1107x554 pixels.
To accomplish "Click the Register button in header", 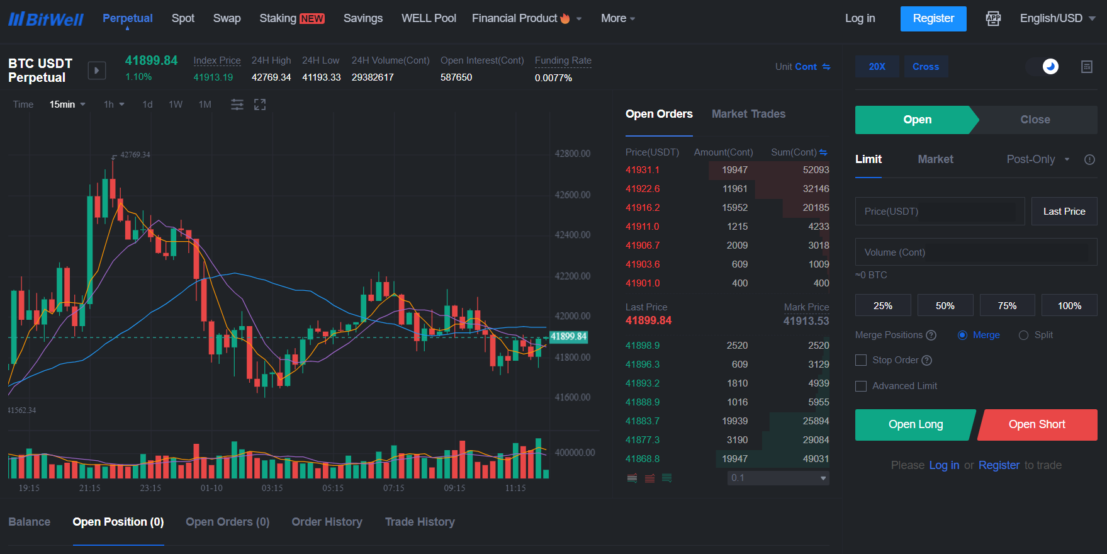I will [x=933, y=19].
